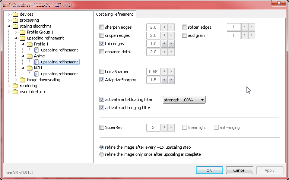Enable the sharpen edges checkbox

(x=102, y=27)
